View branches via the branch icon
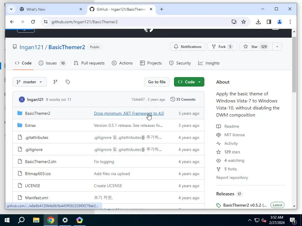The height and width of the screenshot is (226, 302). [55, 82]
